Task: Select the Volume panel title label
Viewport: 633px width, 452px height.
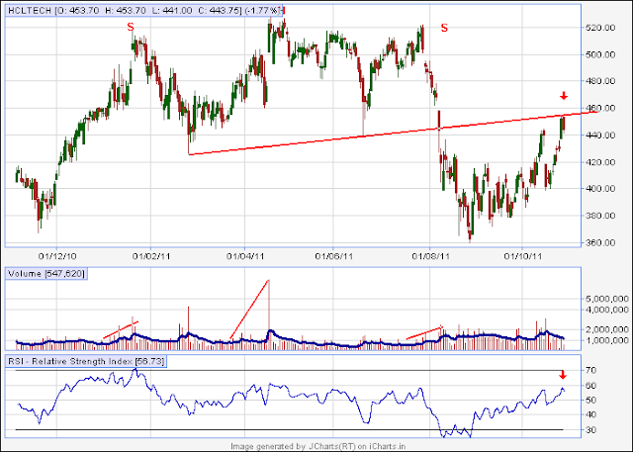Action: click(x=46, y=274)
